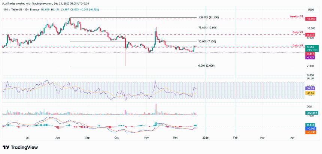Click the 2026 label on time axis
This screenshot has height=154, width=322.
click(x=205, y=138)
